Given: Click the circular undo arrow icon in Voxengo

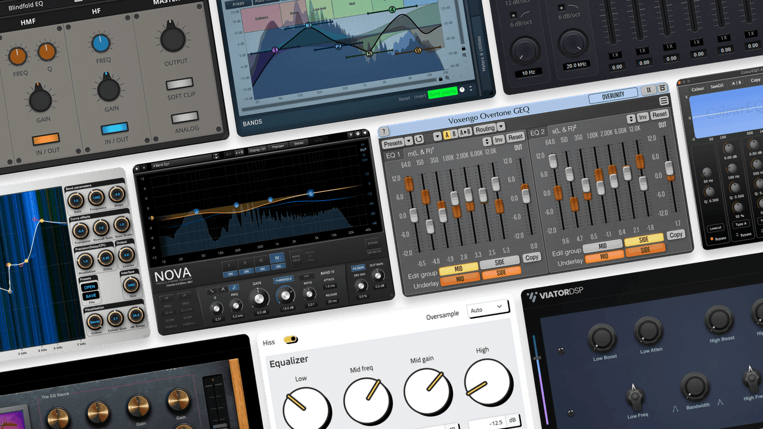Looking at the screenshot, I should tap(419, 139).
